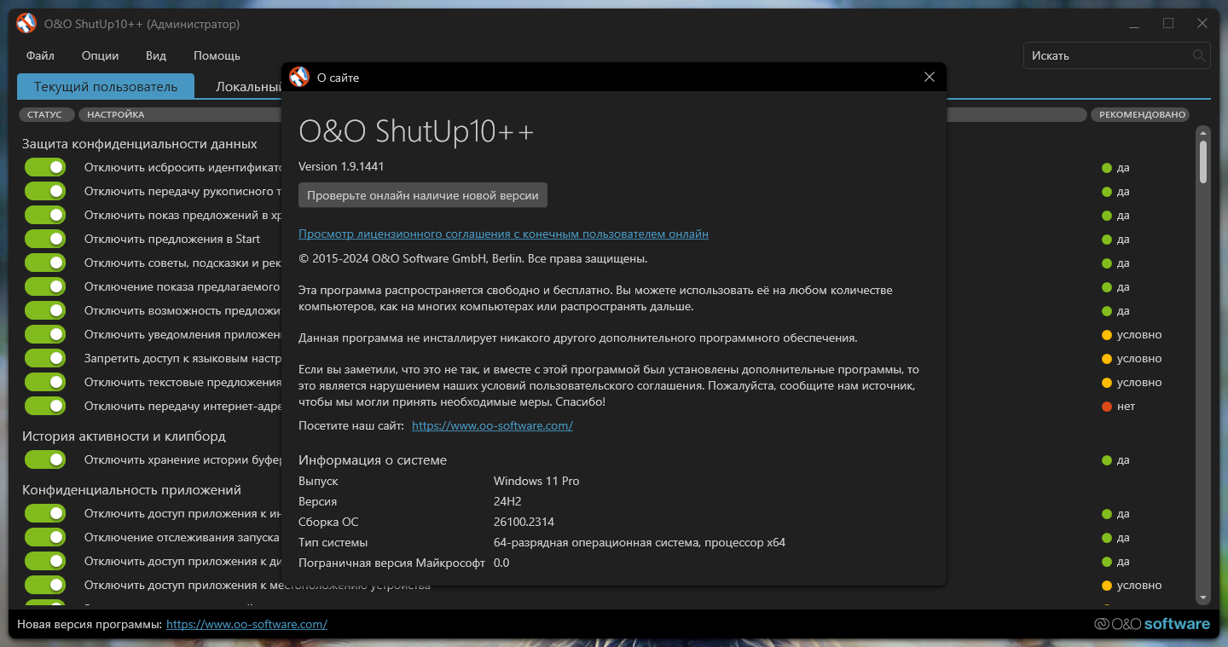This screenshot has width=1228, height=647.
Task: Toggle 'Отключить уведомления приложений' switch
Action: point(45,334)
